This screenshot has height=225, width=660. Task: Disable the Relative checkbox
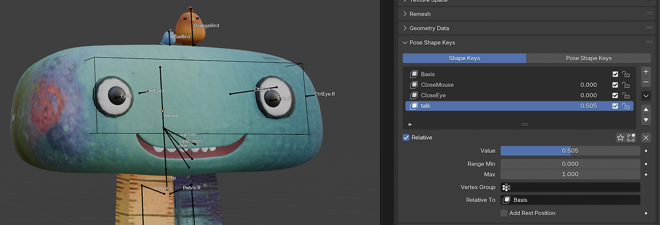pos(406,137)
